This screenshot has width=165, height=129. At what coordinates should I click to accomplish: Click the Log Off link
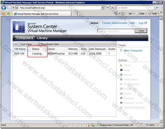pos(143,23)
